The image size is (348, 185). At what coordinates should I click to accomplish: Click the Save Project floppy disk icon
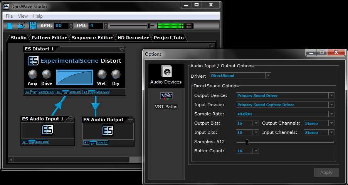coord(33,26)
